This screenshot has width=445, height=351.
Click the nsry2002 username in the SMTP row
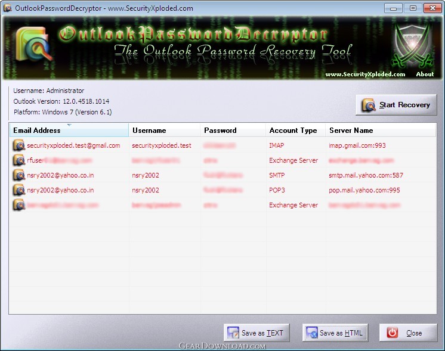click(146, 175)
